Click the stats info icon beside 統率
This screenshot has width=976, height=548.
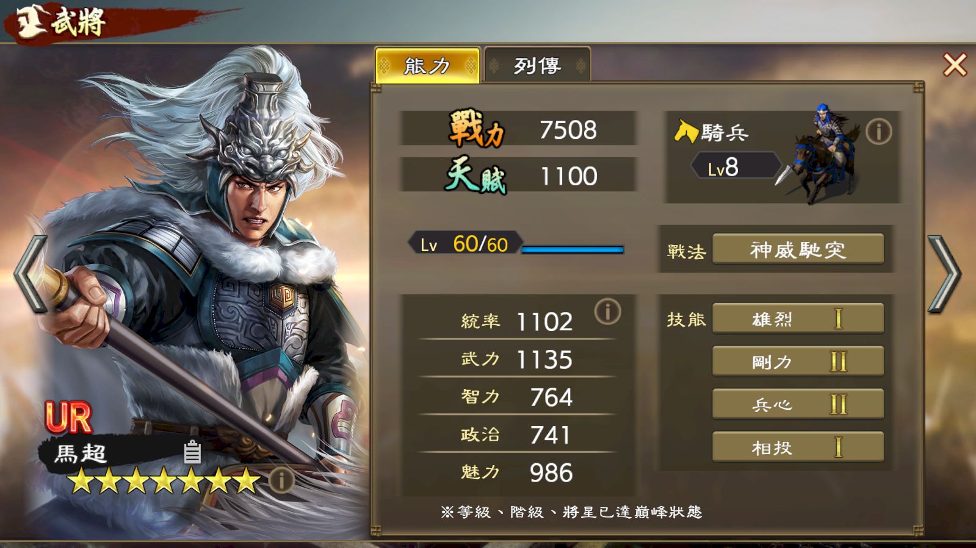tap(607, 311)
